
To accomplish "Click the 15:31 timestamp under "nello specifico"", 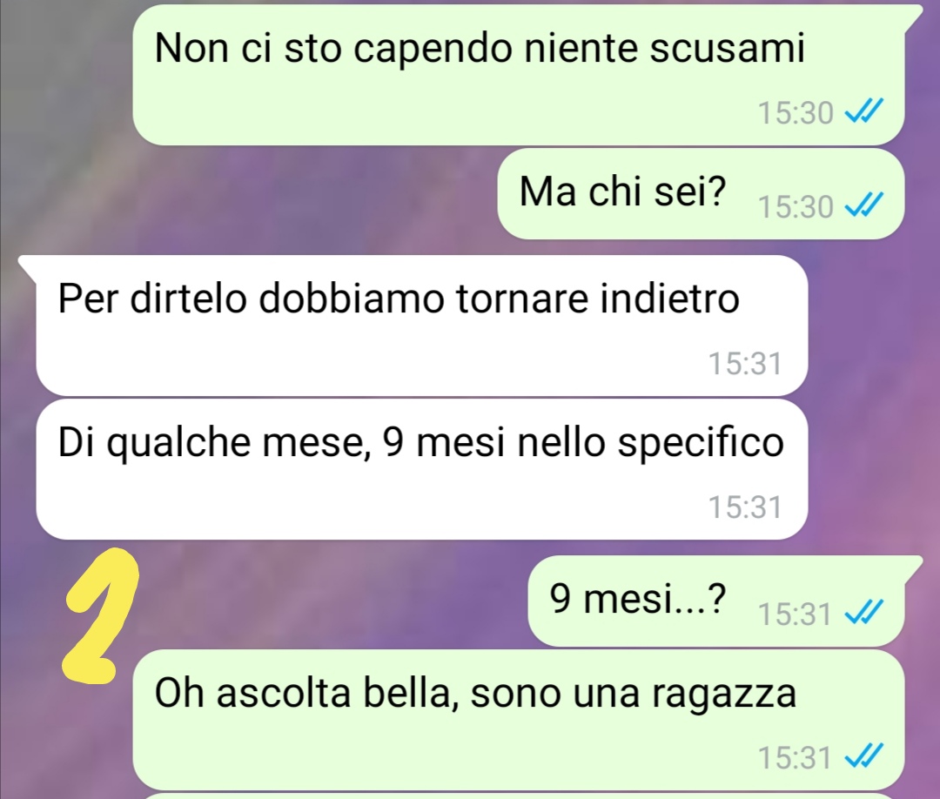I will click(745, 507).
